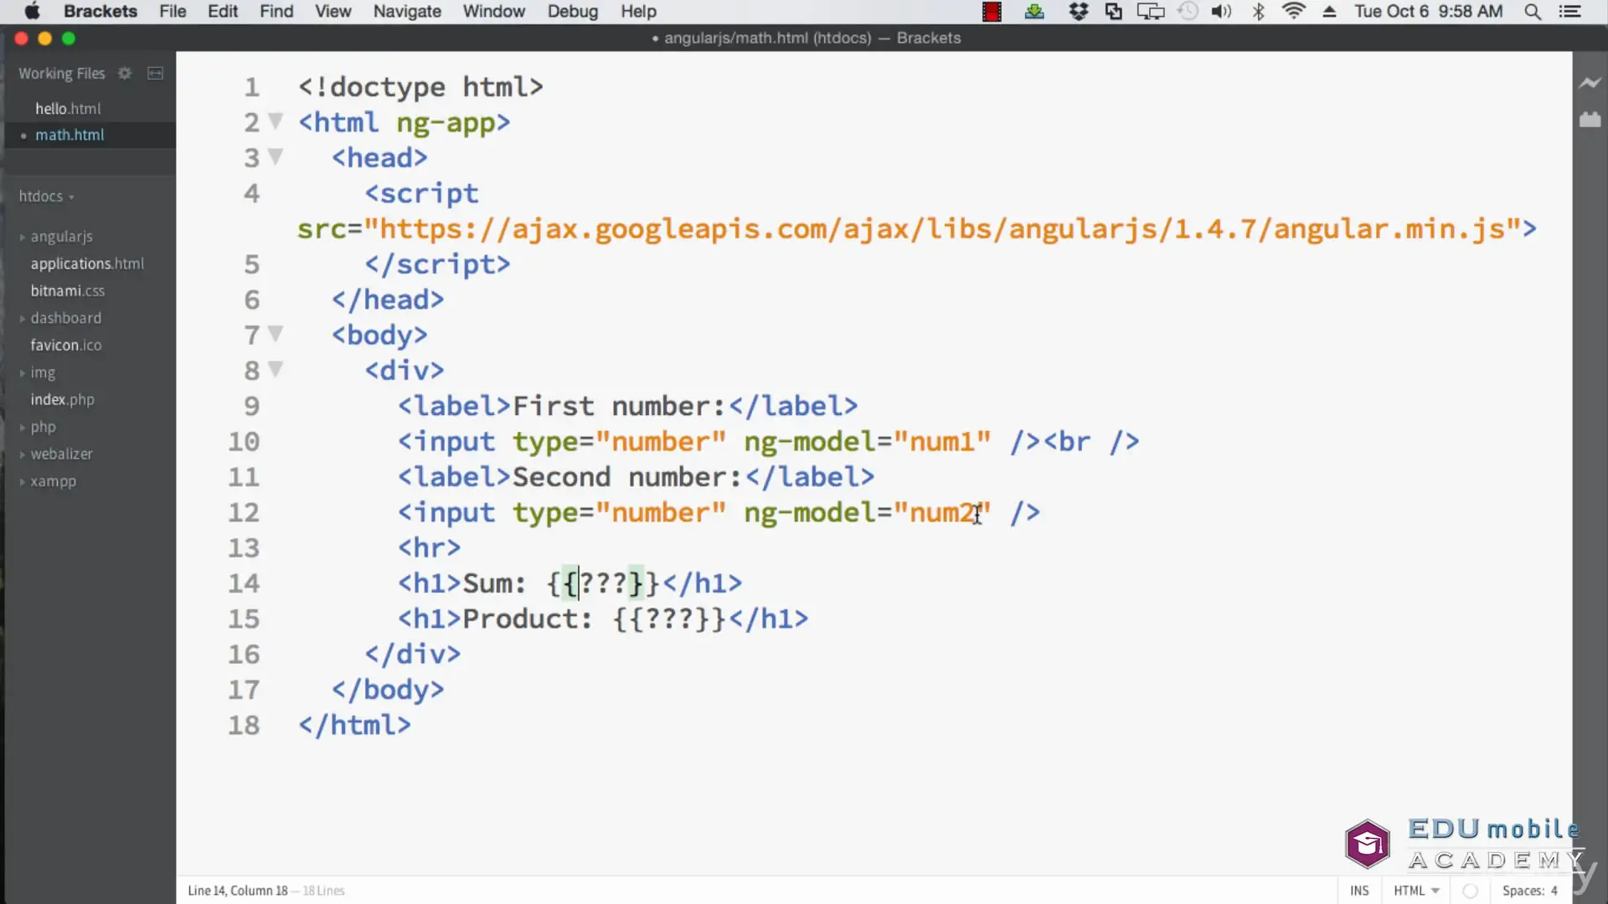Toggle Spaces indentation setting
Image resolution: width=1608 pixels, height=904 pixels.
[1528, 891]
